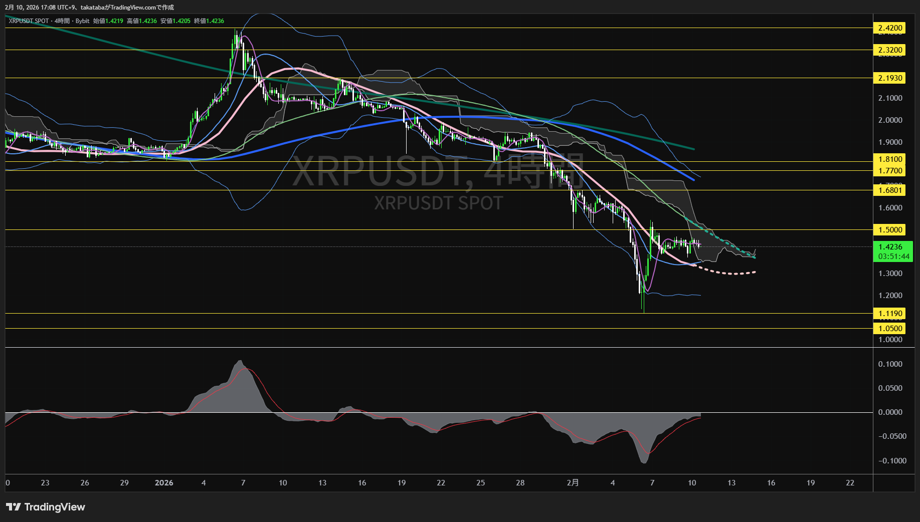Click the 23 date label on time axis

tap(45, 483)
